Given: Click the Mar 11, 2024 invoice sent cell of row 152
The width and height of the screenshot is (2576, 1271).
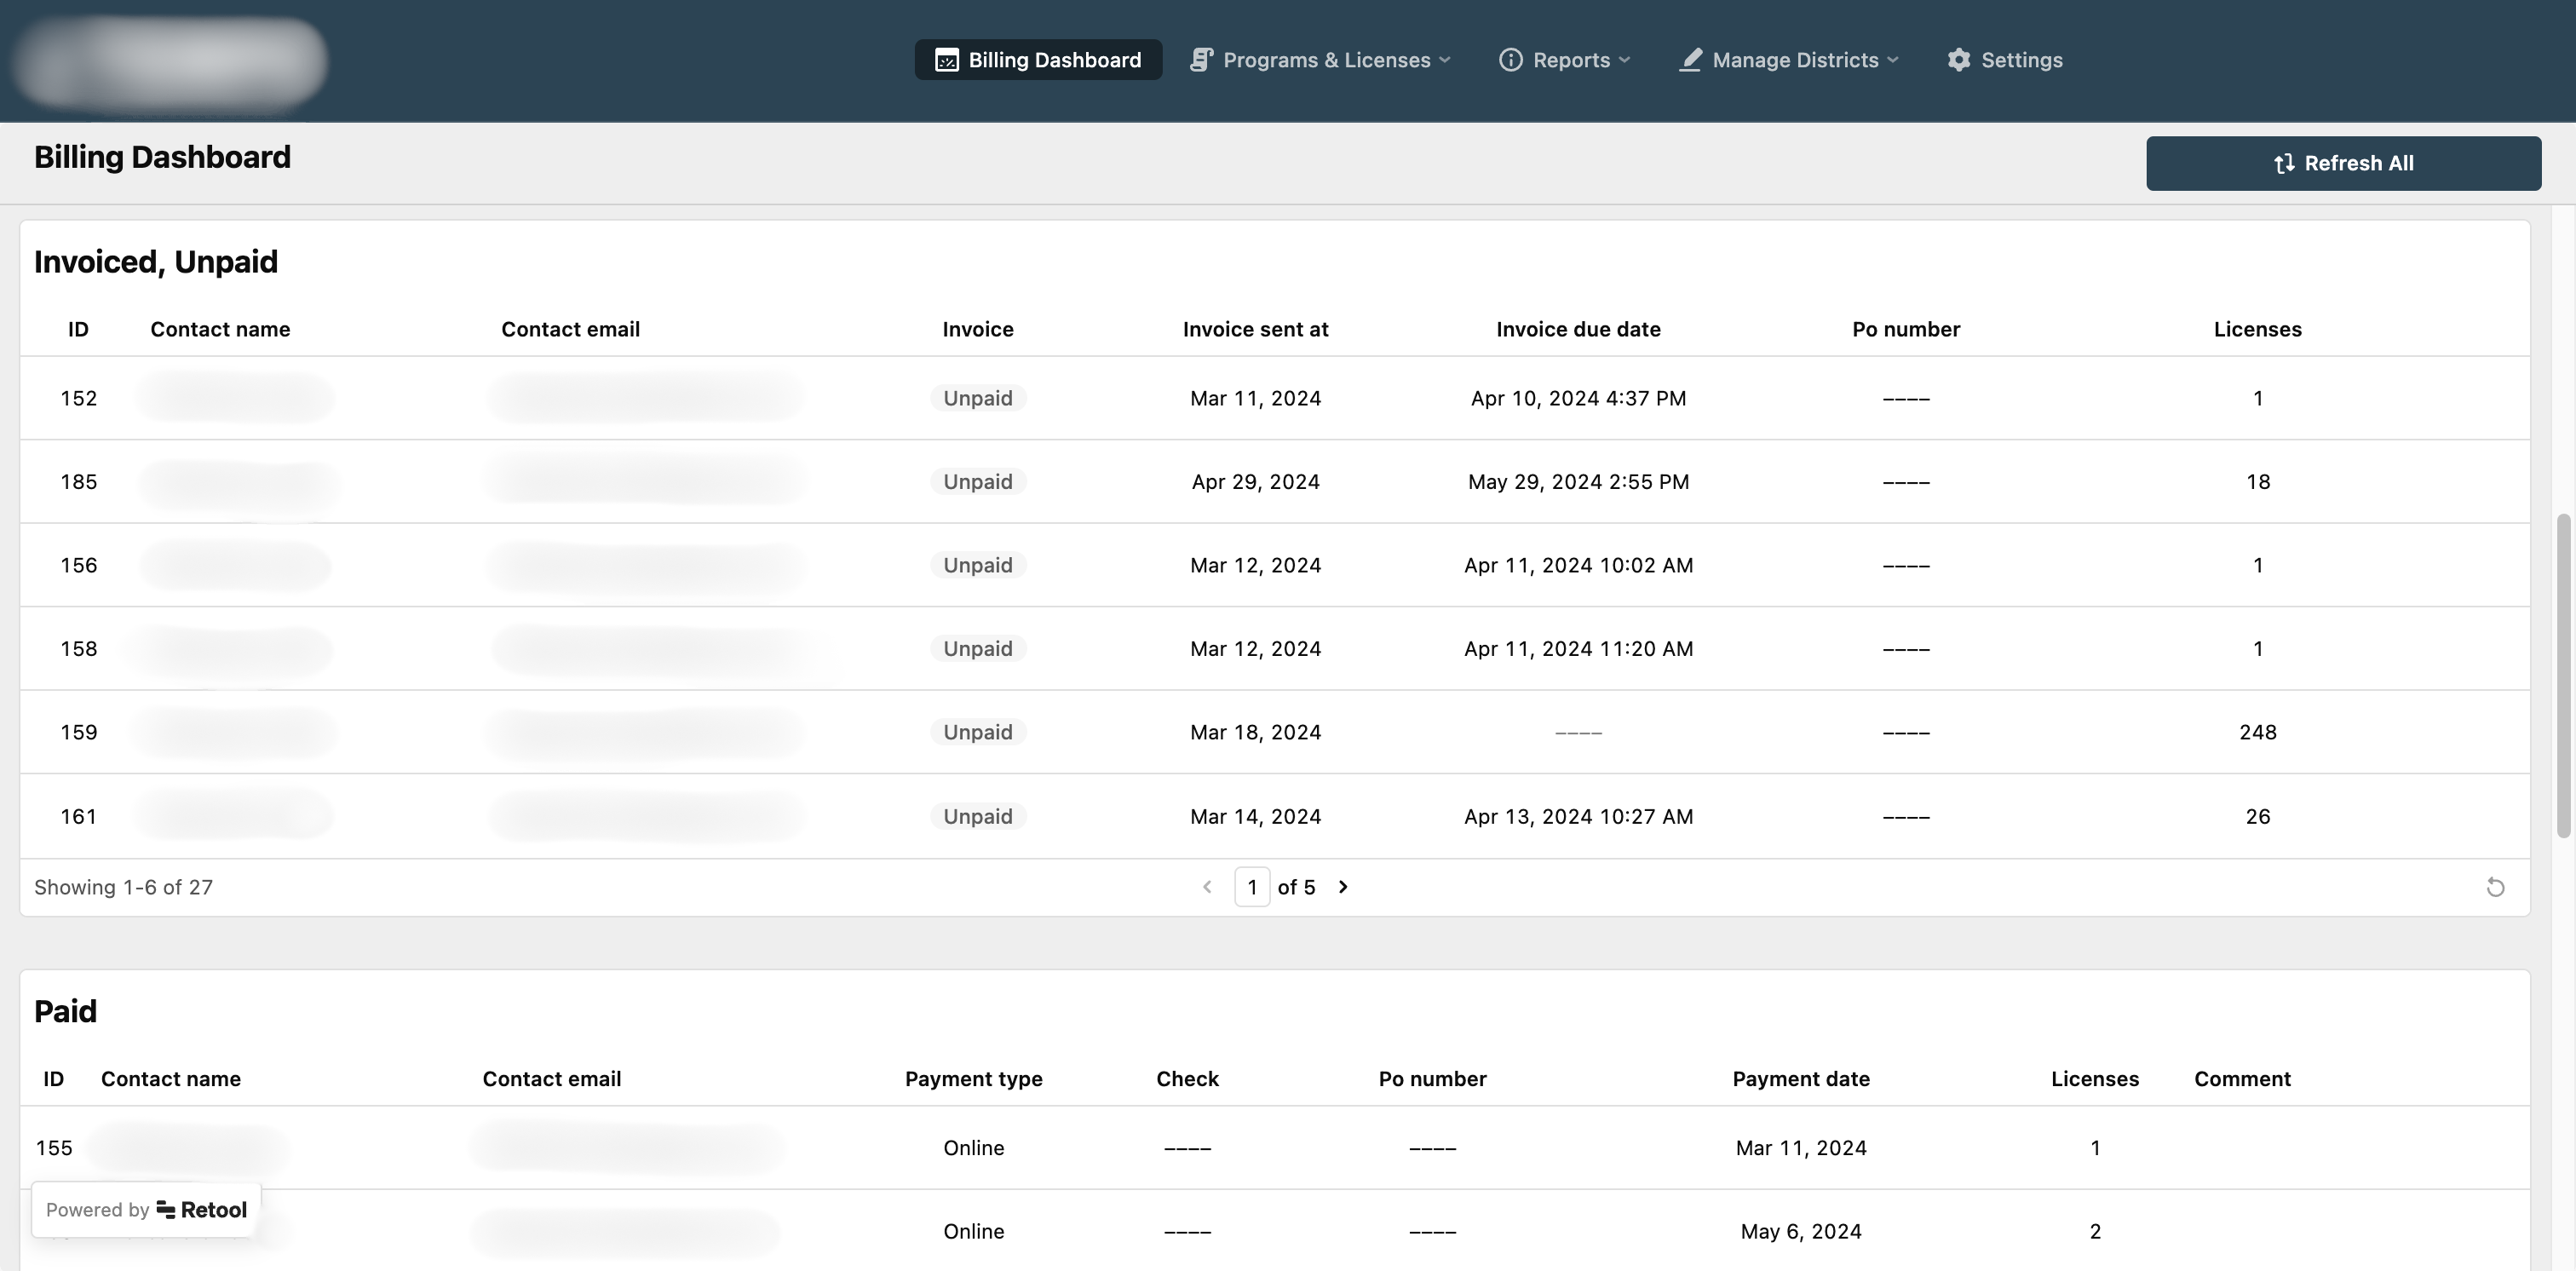Looking at the screenshot, I should [1255, 398].
